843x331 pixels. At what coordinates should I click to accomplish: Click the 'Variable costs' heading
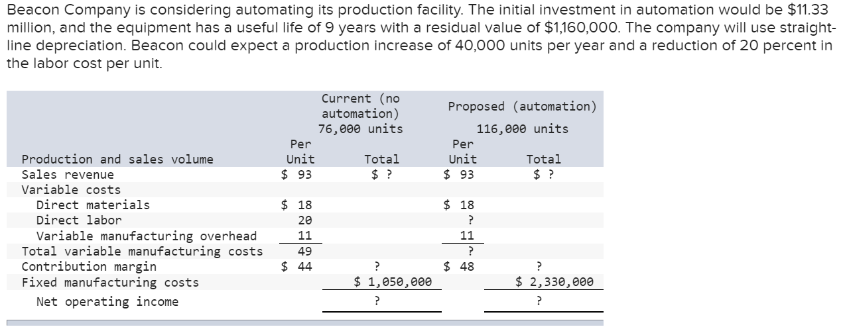point(71,190)
